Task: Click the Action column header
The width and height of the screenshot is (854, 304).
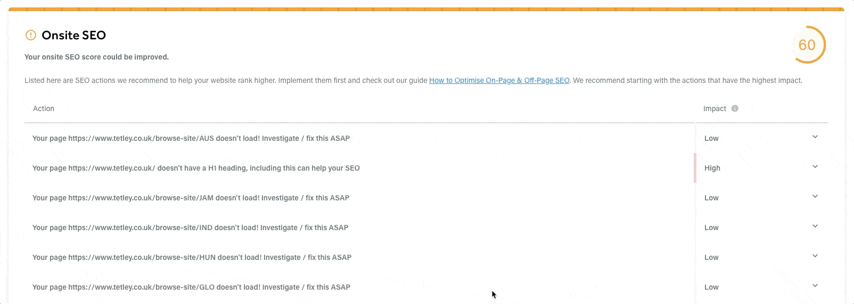Action: 44,108
